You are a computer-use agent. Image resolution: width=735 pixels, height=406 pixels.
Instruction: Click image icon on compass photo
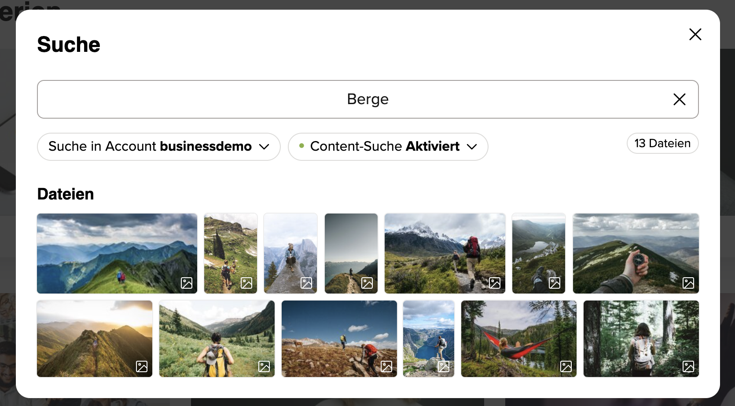[x=688, y=283]
